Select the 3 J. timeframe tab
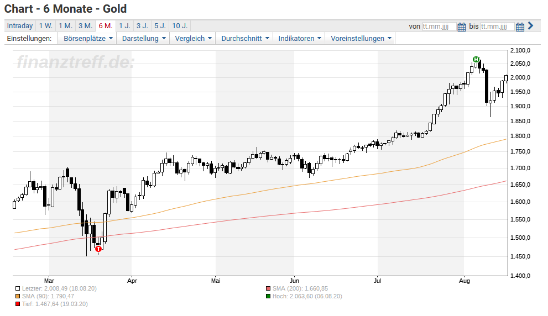548x316 pixels. [x=142, y=26]
